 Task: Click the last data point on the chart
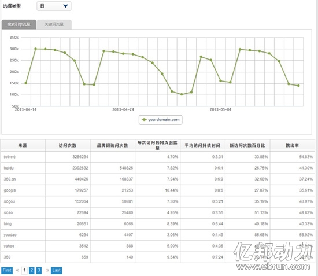[x=298, y=86]
